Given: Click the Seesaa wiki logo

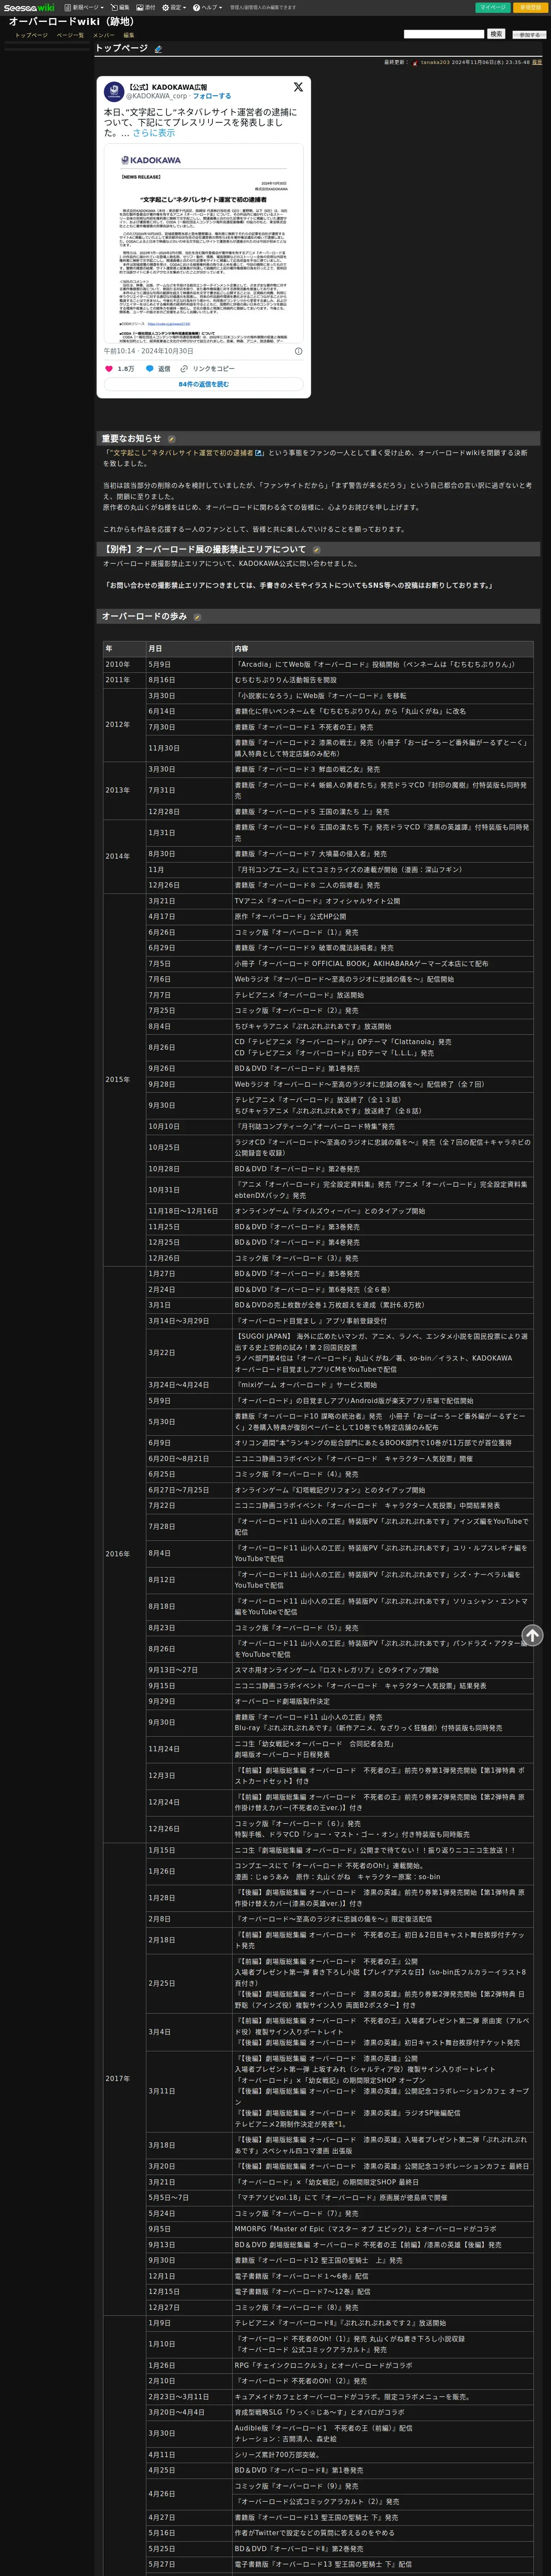Looking at the screenshot, I should (x=29, y=7).
